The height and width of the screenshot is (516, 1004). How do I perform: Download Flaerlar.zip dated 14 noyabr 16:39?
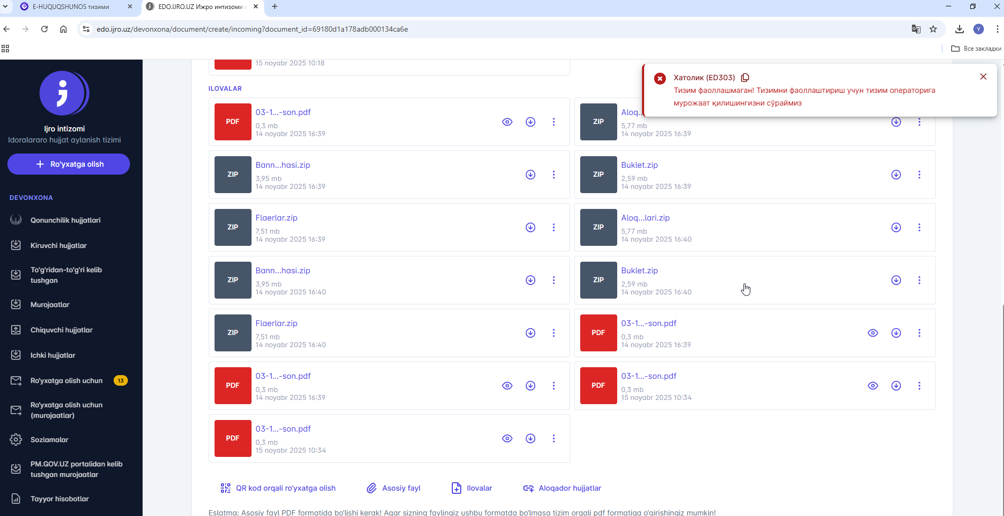531,227
